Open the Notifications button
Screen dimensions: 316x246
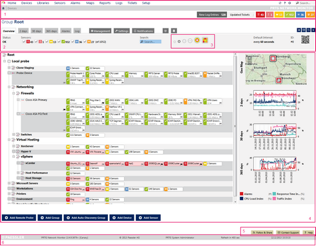tap(143, 31)
